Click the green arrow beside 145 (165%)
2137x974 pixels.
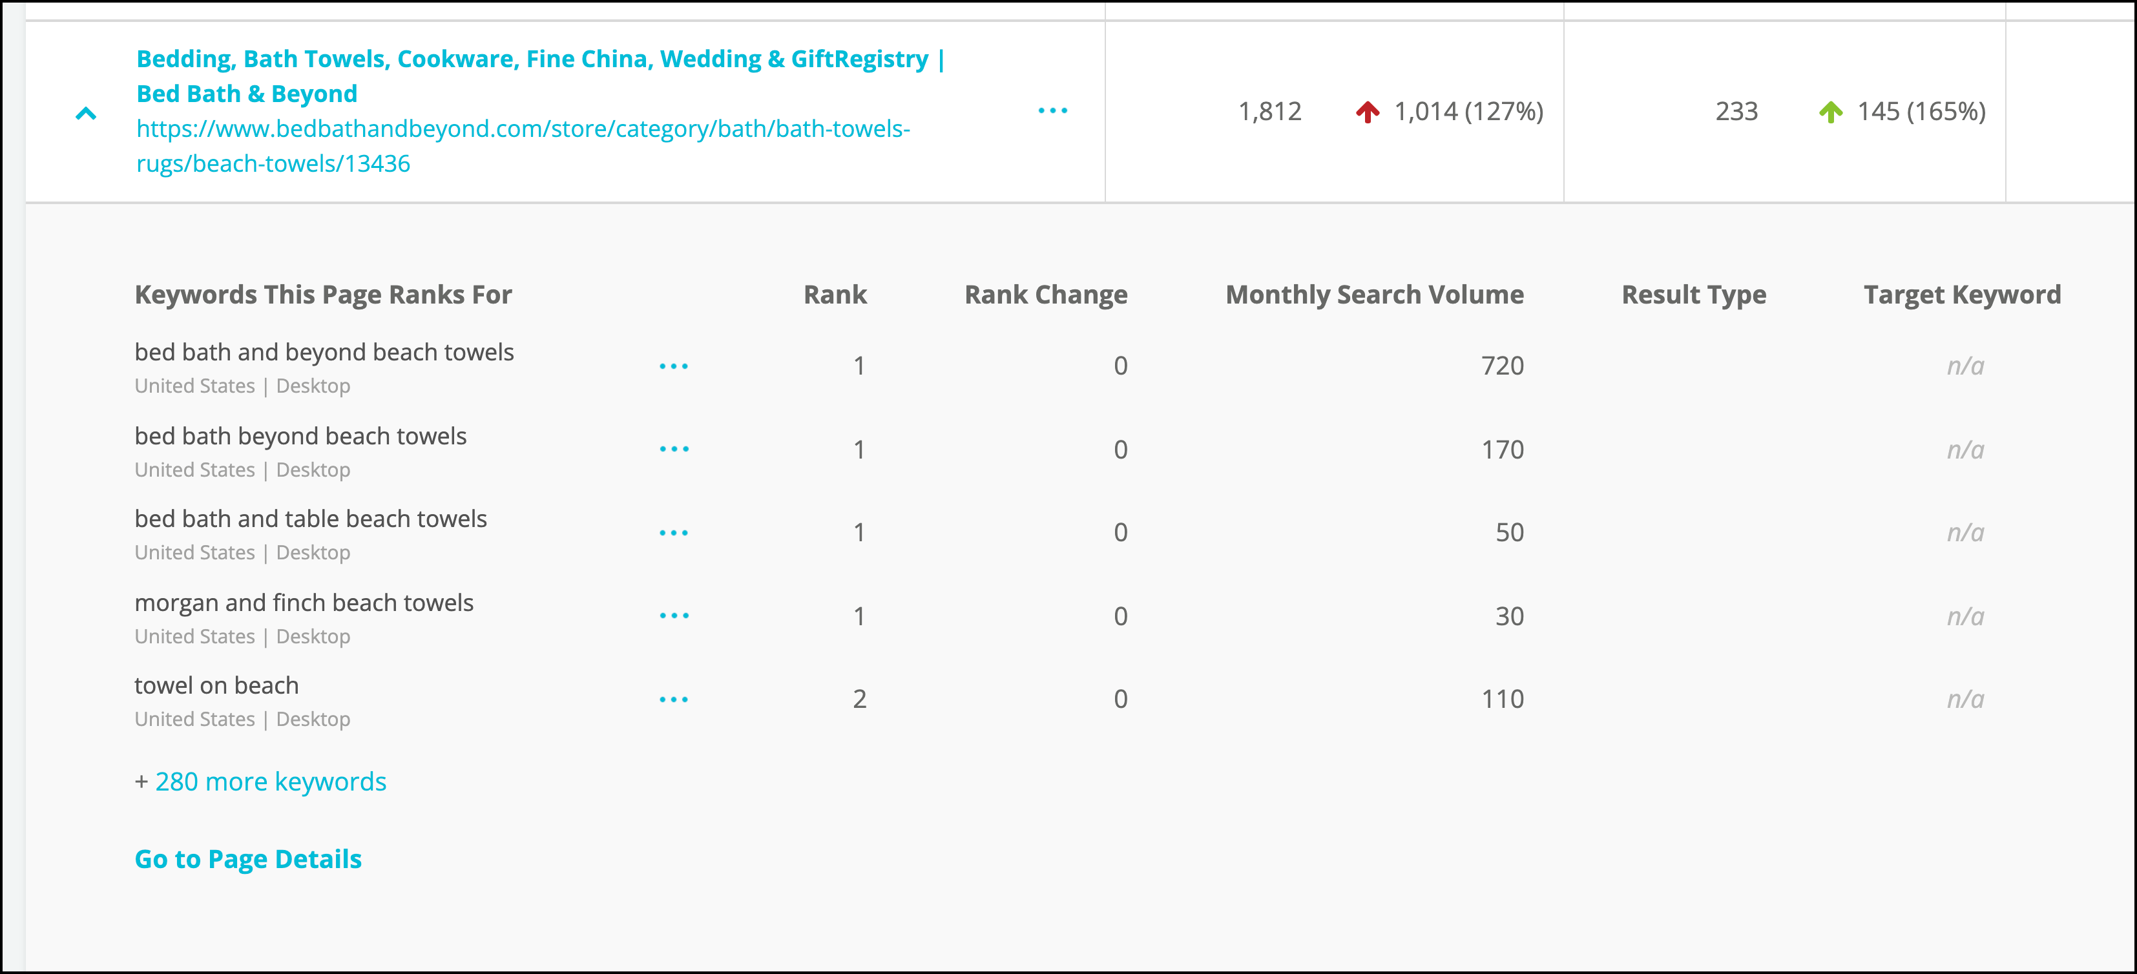(x=1830, y=111)
